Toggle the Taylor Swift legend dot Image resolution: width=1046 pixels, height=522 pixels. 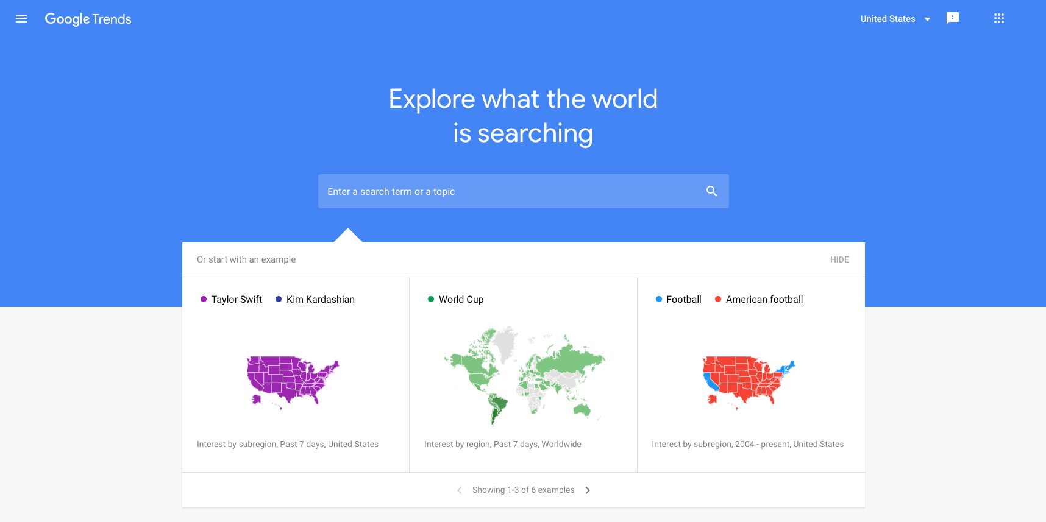click(x=203, y=300)
